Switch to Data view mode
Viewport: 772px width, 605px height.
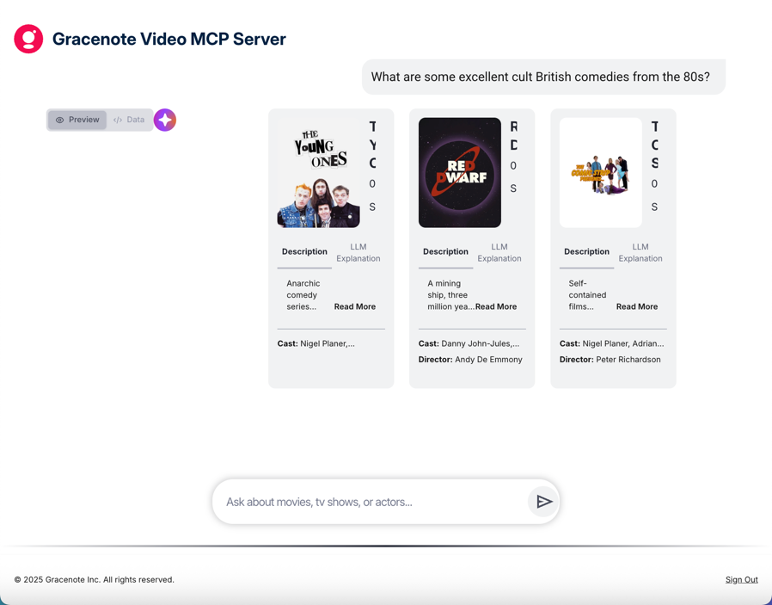click(129, 120)
